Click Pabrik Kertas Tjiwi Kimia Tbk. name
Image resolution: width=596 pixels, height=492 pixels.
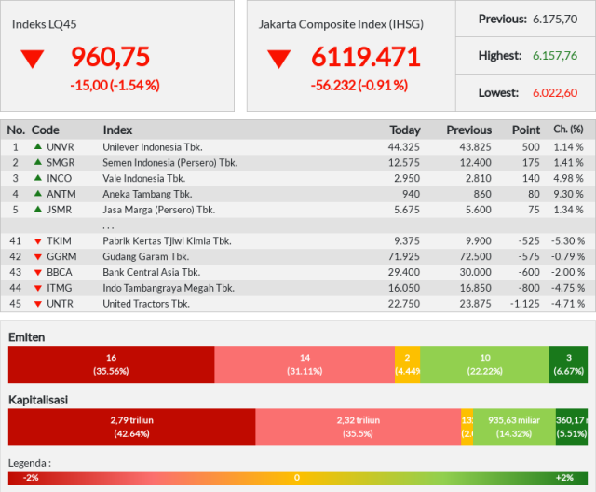point(167,241)
